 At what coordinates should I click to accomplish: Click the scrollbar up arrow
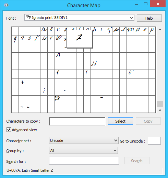pos(160,30)
